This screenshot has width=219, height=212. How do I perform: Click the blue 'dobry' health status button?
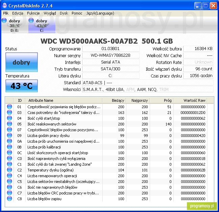click(22, 62)
